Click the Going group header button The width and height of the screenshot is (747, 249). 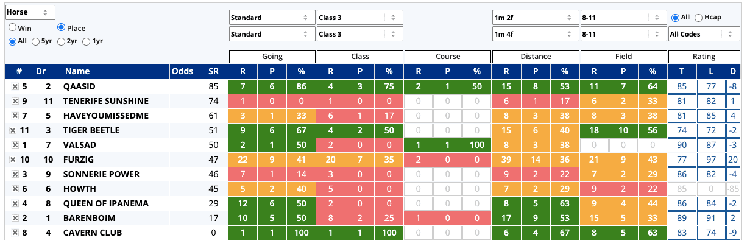click(x=272, y=57)
